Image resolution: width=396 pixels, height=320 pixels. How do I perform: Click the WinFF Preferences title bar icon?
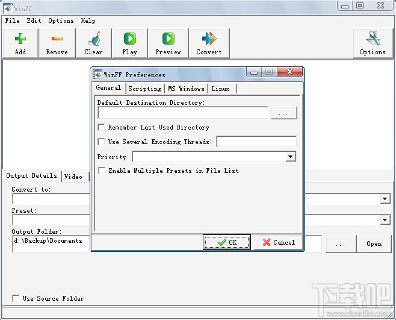(x=97, y=74)
